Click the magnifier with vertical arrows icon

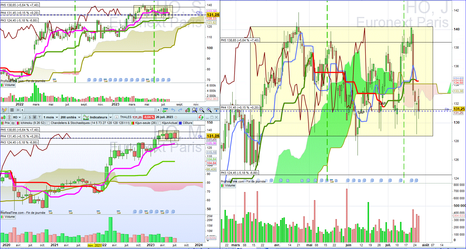point(195,110)
